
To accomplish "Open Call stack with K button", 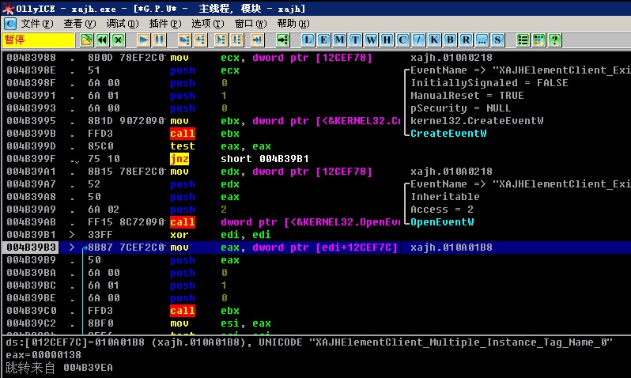I will (x=435, y=40).
